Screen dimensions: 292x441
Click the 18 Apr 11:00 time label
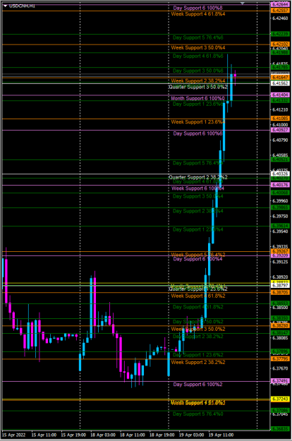click(x=133, y=435)
